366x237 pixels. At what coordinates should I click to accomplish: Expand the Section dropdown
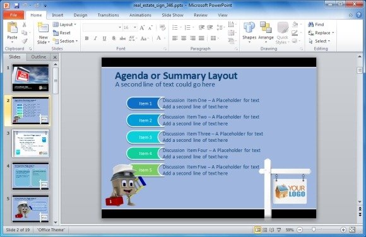coord(66,41)
